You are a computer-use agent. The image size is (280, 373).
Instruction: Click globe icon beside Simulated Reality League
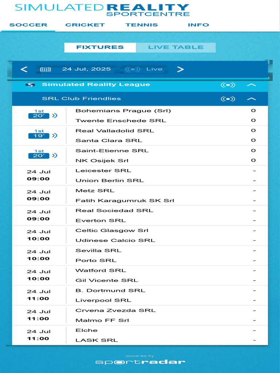(x=30, y=85)
